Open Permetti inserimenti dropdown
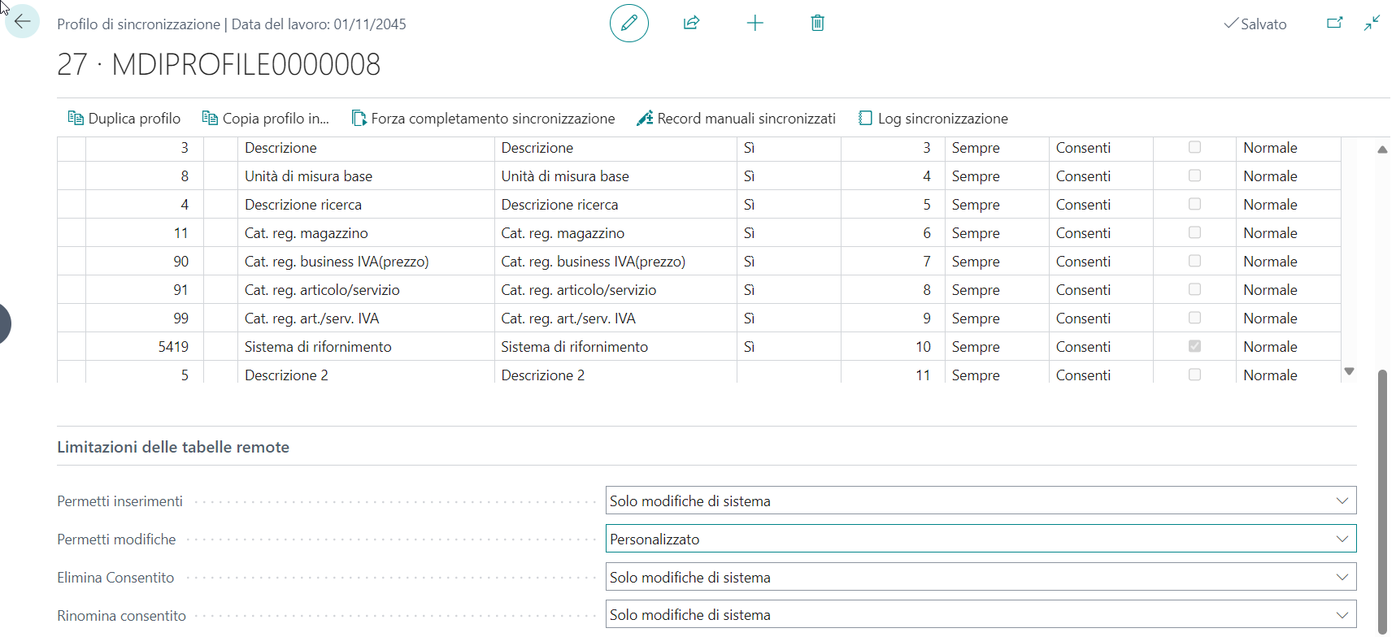The image size is (1396, 637). pos(981,500)
